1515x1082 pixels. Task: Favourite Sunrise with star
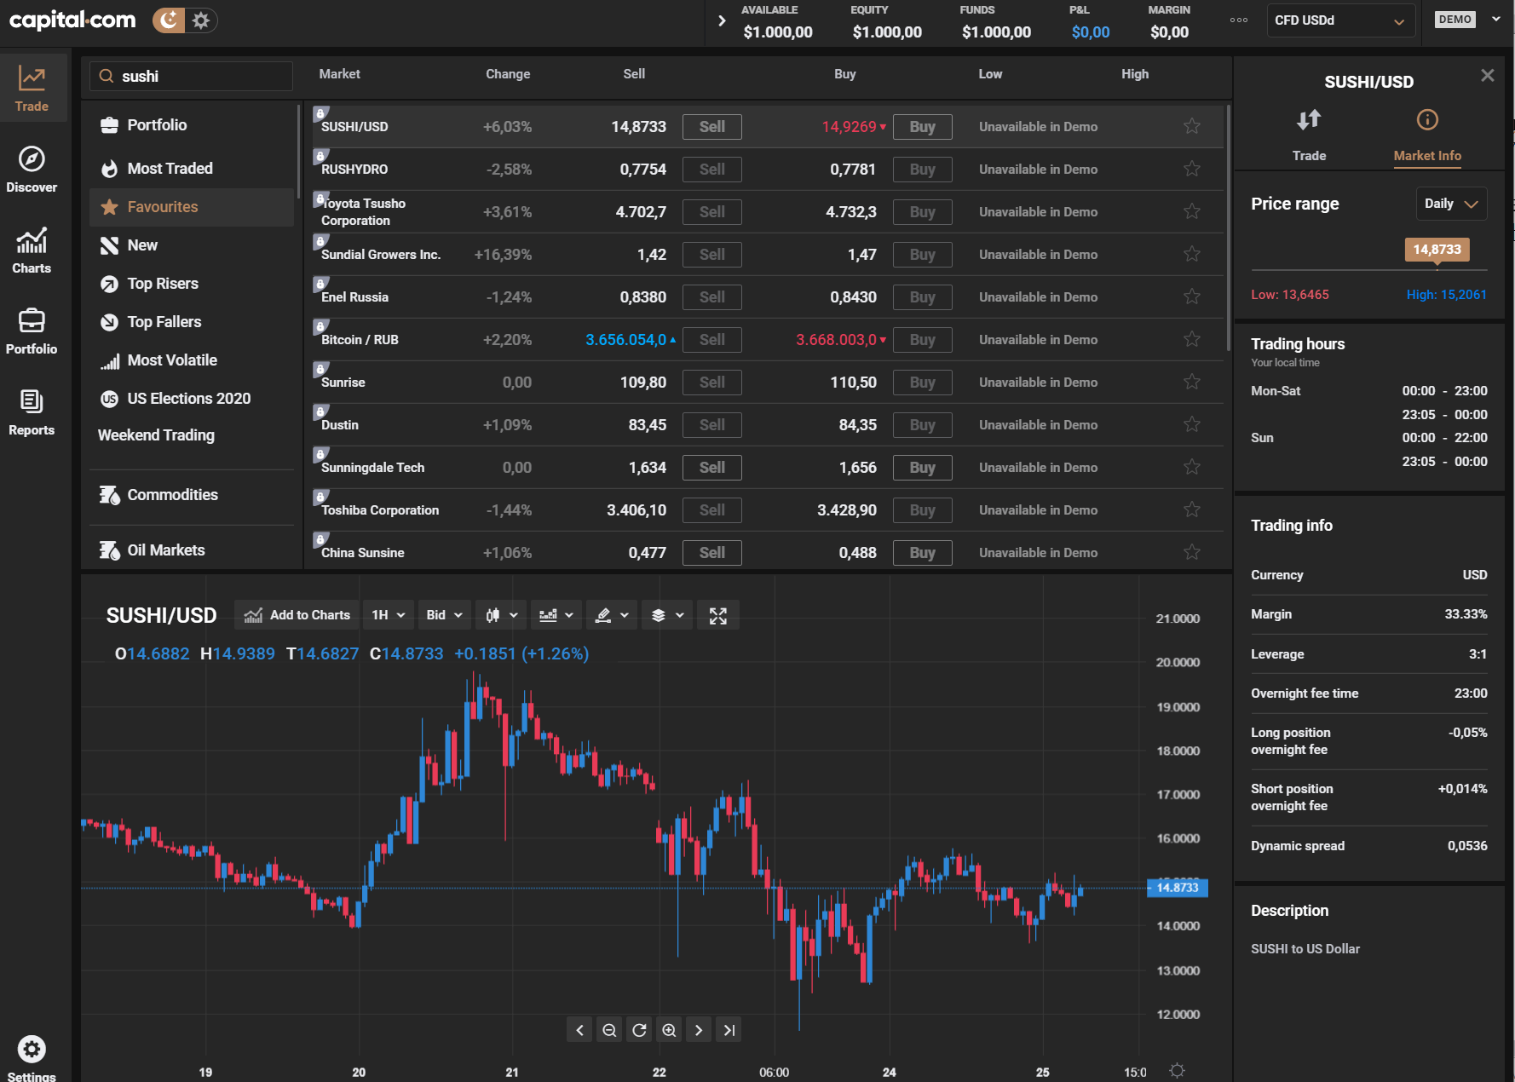pyautogui.click(x=1191, y=382)
